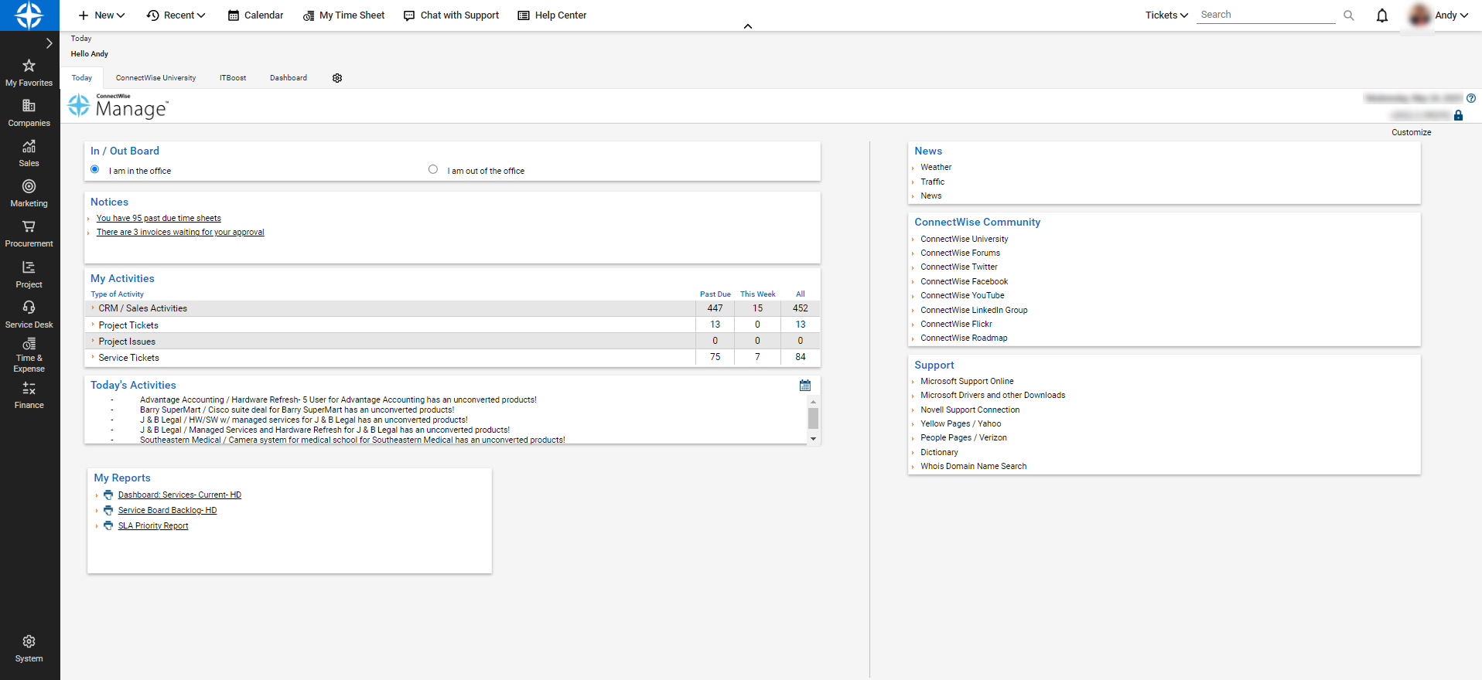The width and height of the screenshot is (1482, 680).
Task: Select 'I am in the office'
Action: tap(95, 170)
